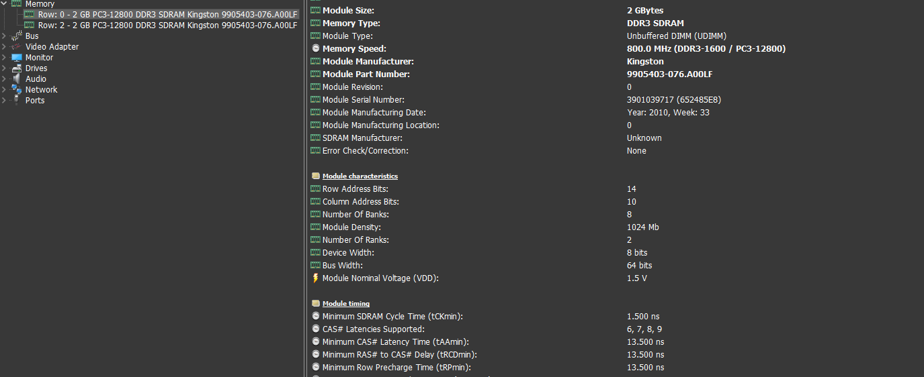
Task: Select the Year: 2010, Week: 33 value
Action: tap(668, 113)
